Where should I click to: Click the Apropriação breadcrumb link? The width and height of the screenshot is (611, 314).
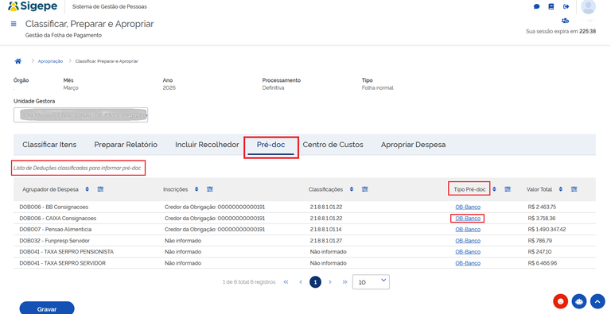click(50, 61)
